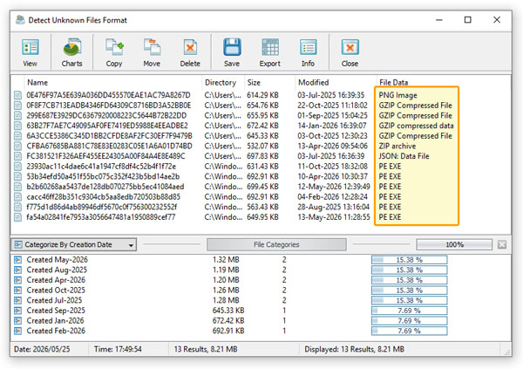Select file f775d1d86d4ab89946df5670c0f756300232552f

pyautogui.click(x=102, y=208)
